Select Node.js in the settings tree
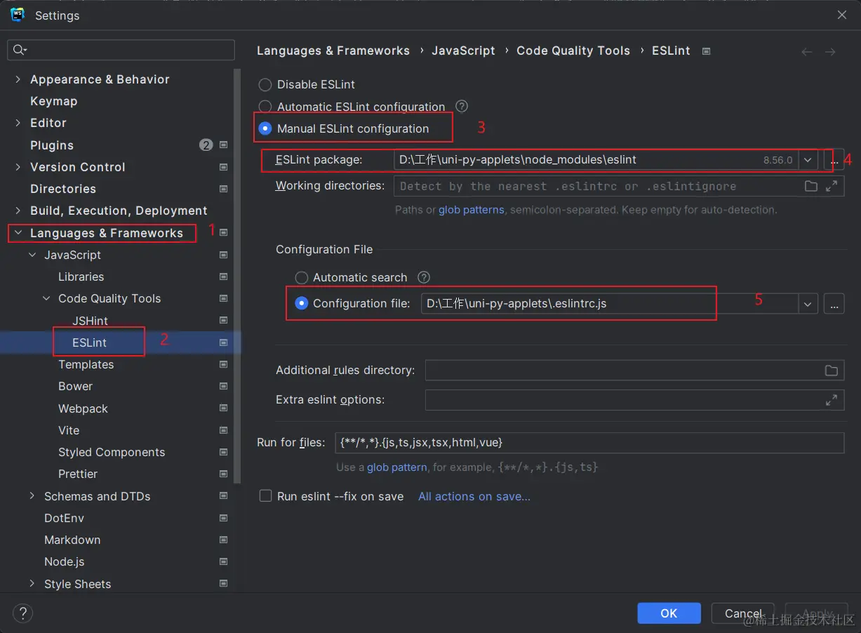Image resolution: width=861 pixels, height=633 pixels. tap(65, 561)
